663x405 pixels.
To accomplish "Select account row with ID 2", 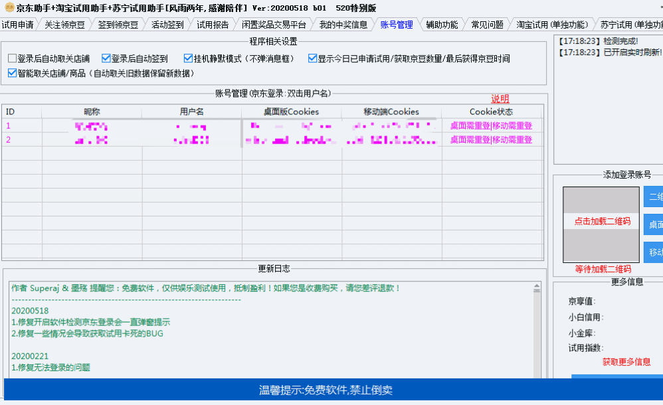I will [272, 140].
